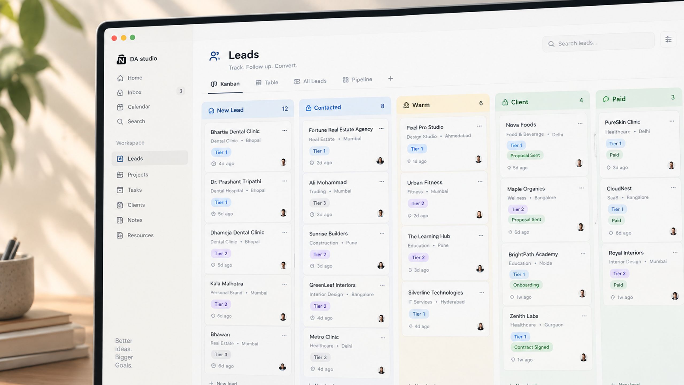
Task: Click the New Lead column header
Action: point(248,110)
